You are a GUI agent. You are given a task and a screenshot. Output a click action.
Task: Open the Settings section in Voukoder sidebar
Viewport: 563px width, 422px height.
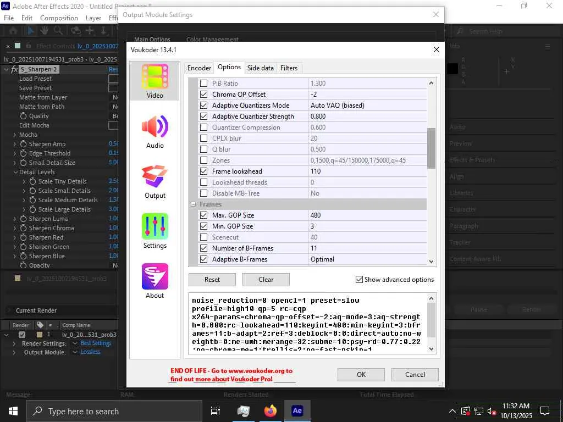(x=154, y=231)
